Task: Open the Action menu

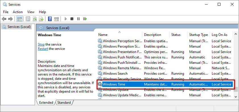Action: click(x=18, y=12)
